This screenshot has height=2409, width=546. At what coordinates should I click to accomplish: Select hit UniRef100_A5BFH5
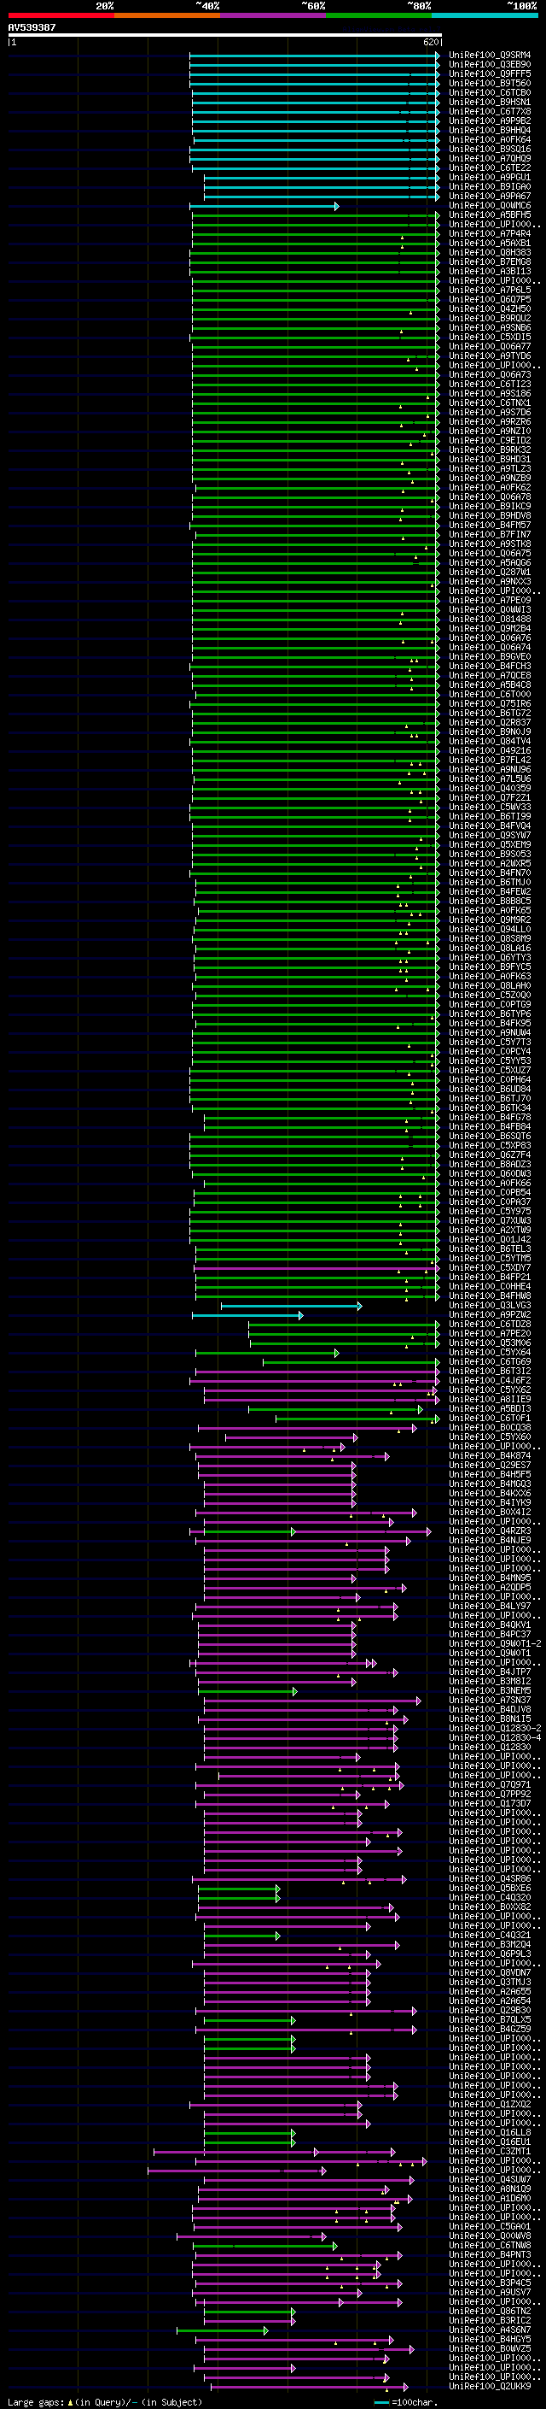tap(490, 215)
